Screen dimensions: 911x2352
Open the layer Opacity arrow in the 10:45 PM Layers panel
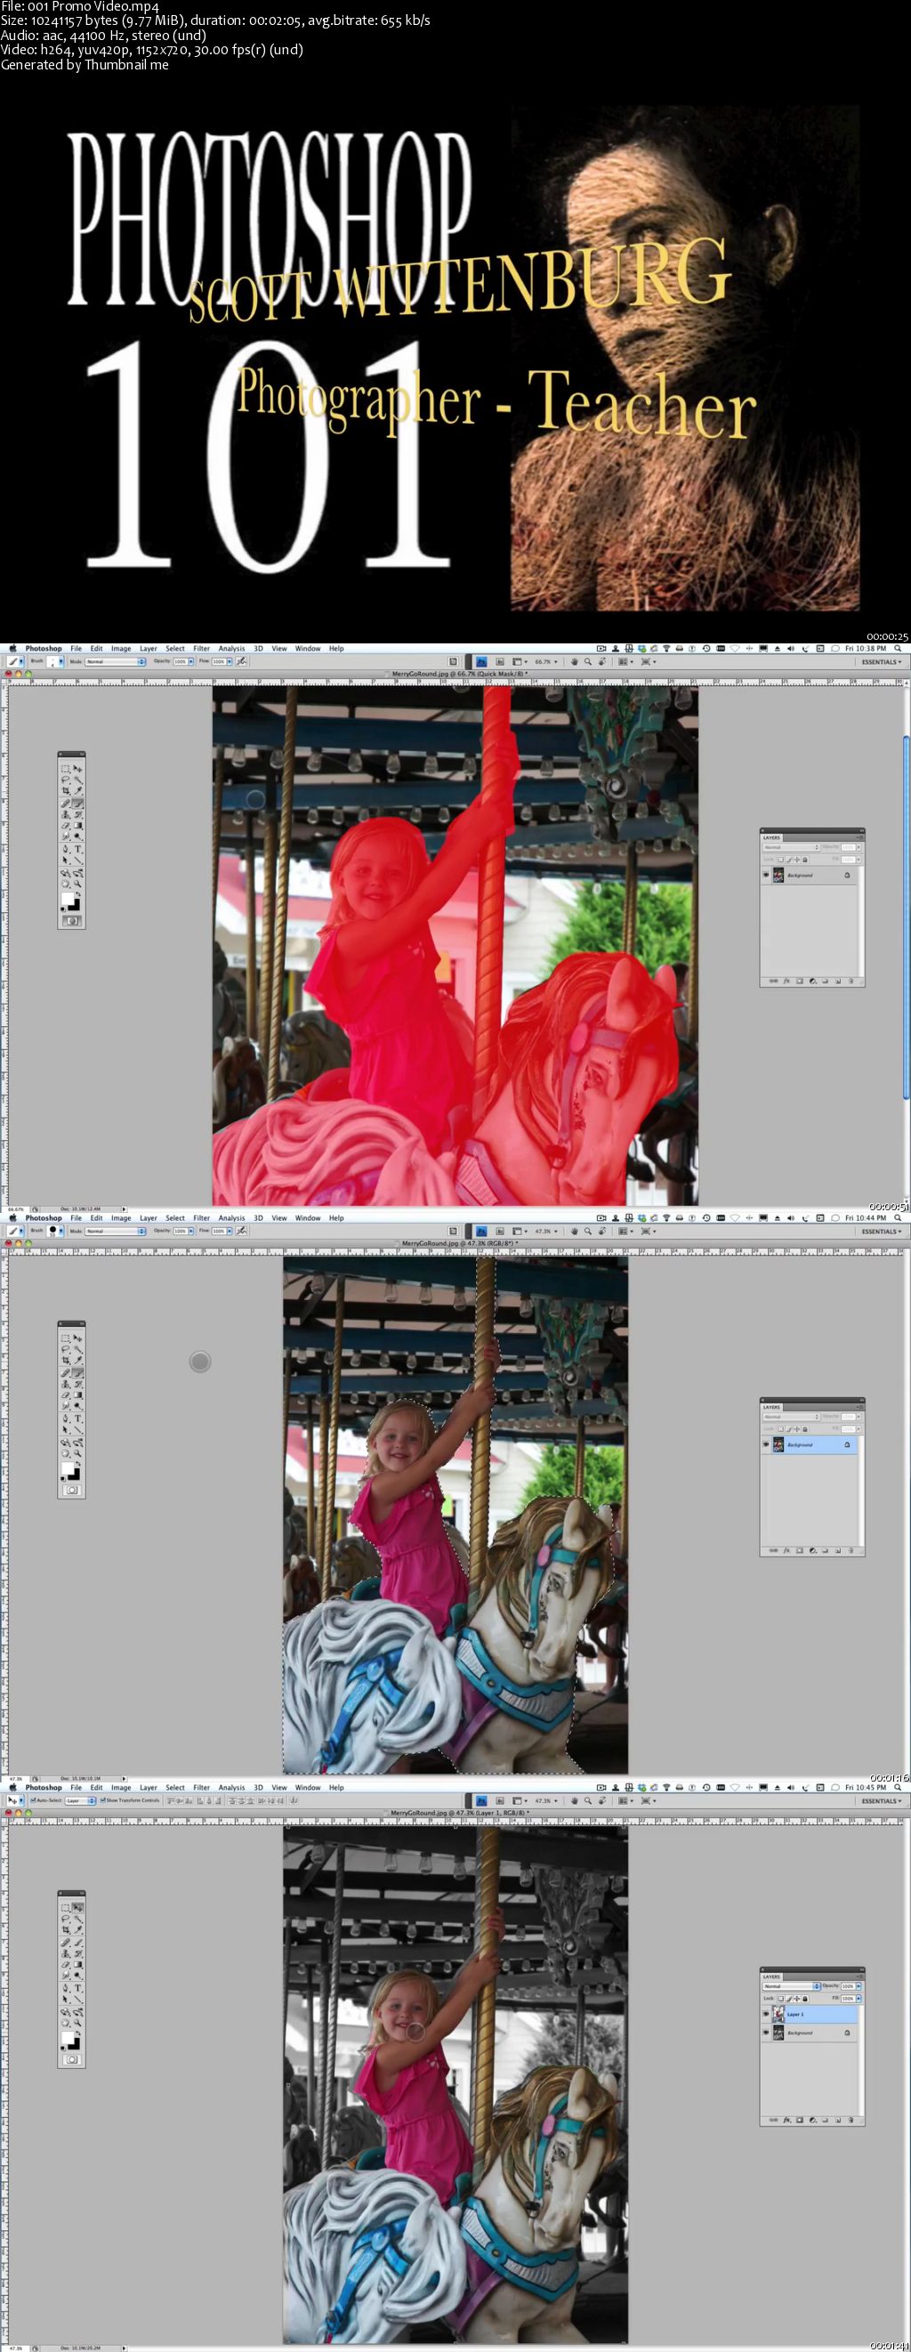(x=859, y=1987)
